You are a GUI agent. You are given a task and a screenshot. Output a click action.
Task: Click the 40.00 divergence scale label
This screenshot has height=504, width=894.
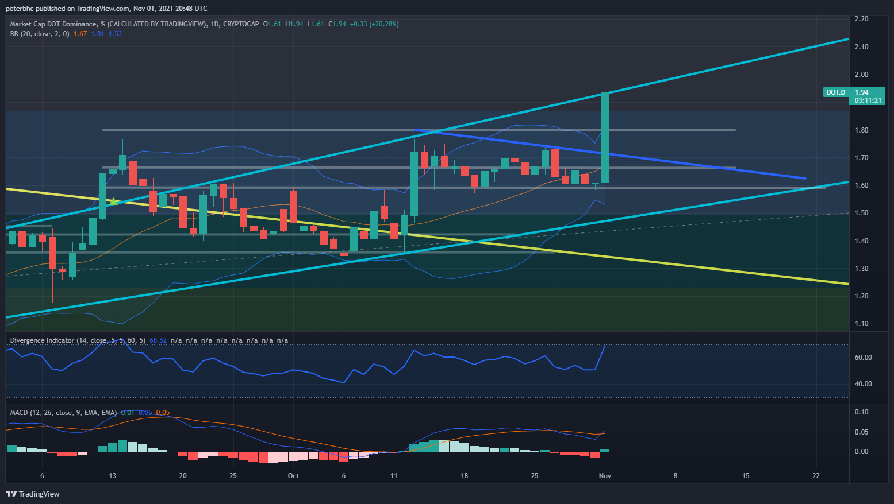pos(864,384)
